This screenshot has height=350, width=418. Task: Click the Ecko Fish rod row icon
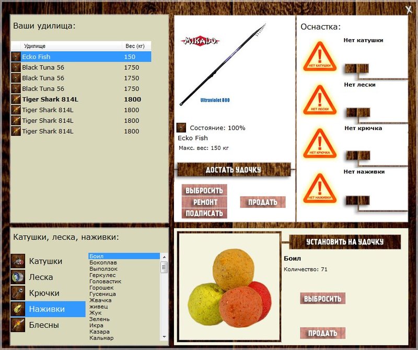click(16, 57)
